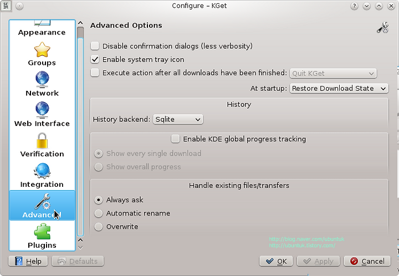399x276 pixels.
Task: Click the History group title
Action: [239, 105]
